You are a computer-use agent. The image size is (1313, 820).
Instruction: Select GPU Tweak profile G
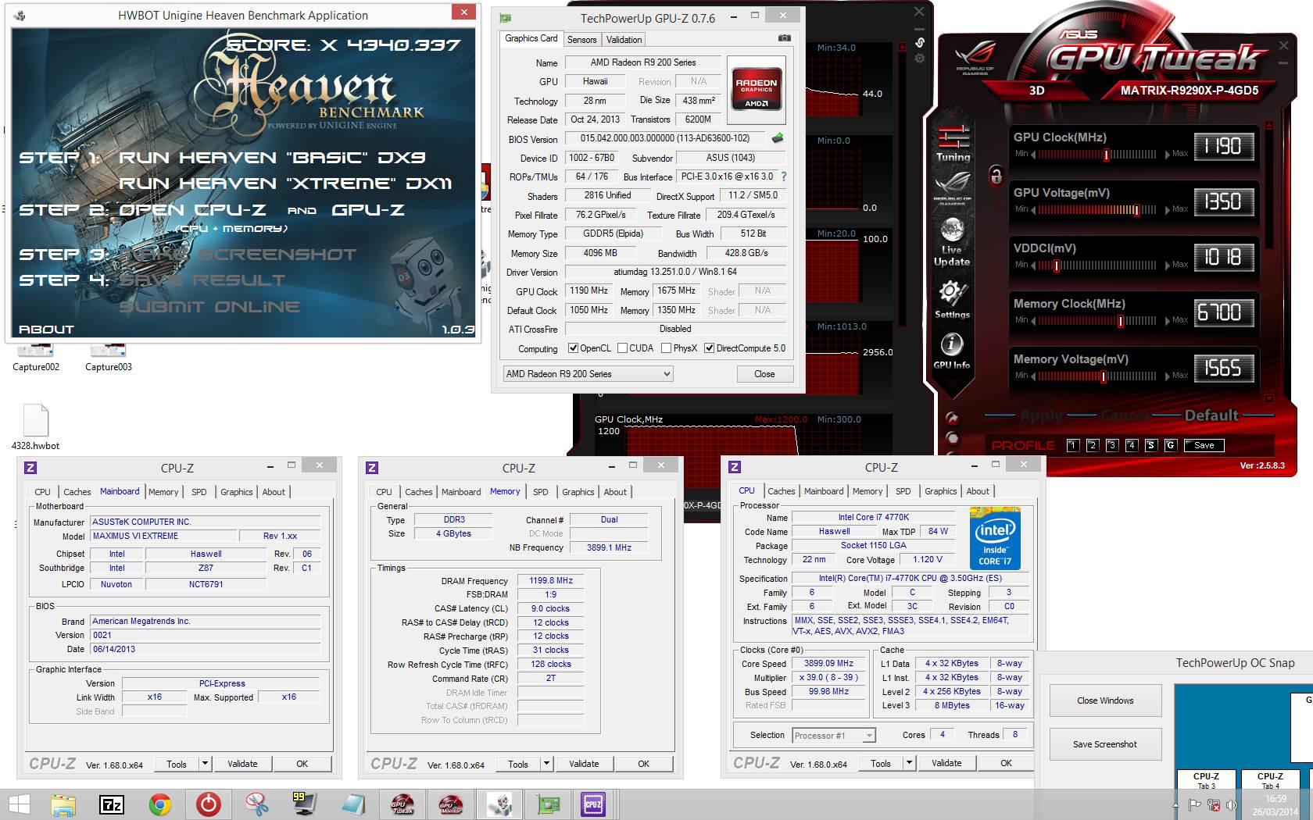(x=1170, y=445)
